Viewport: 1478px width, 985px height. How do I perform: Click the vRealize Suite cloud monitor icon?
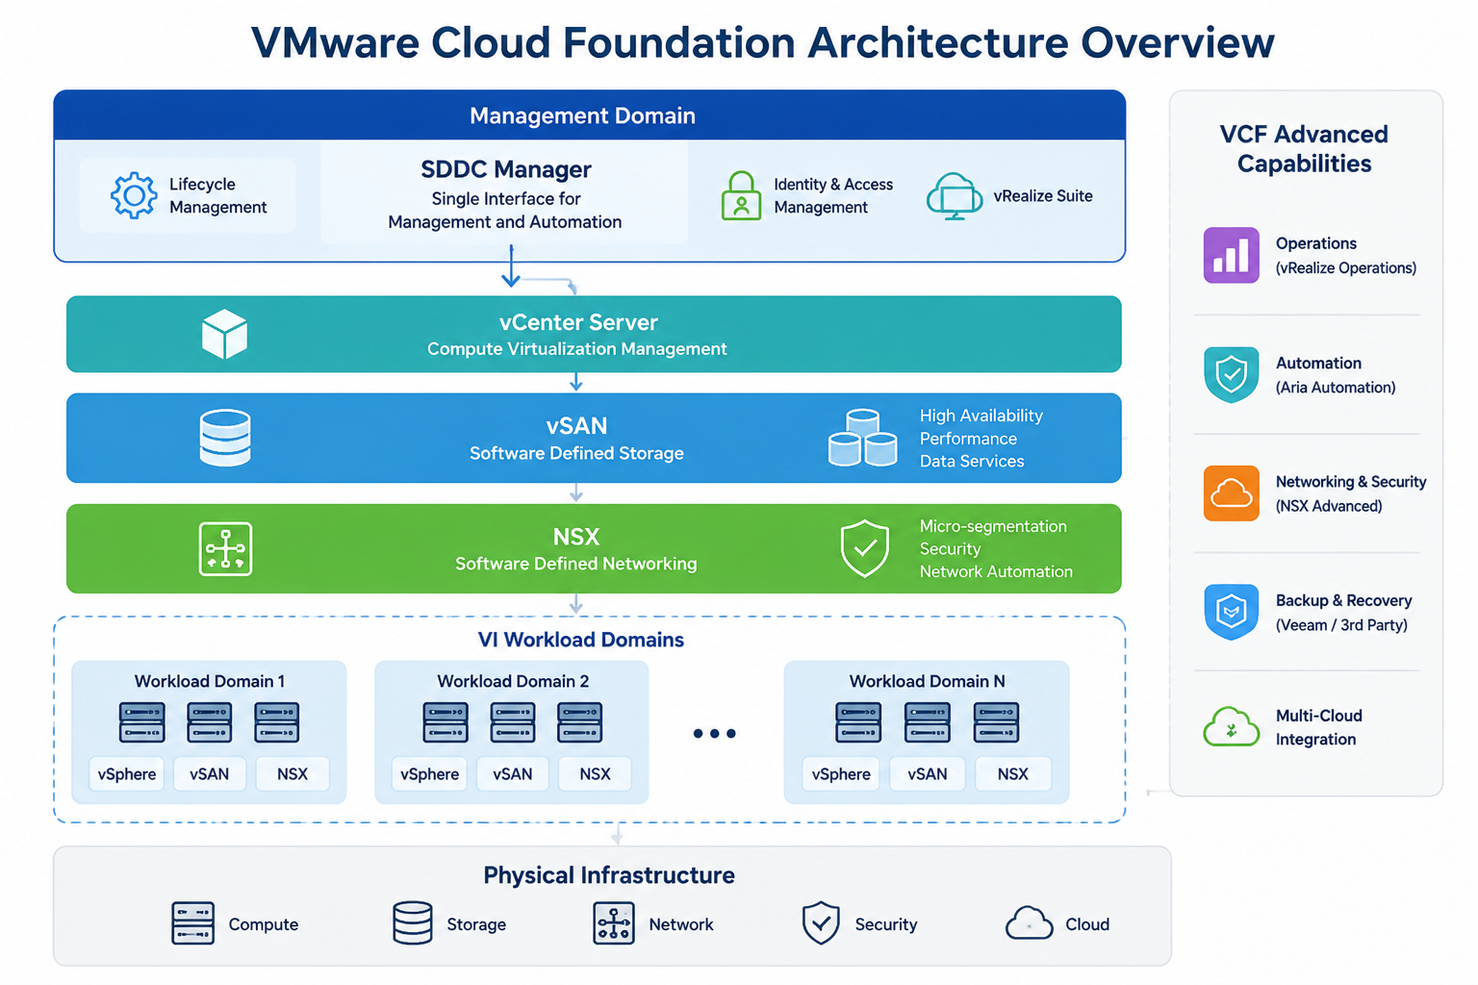pos(954,196)
